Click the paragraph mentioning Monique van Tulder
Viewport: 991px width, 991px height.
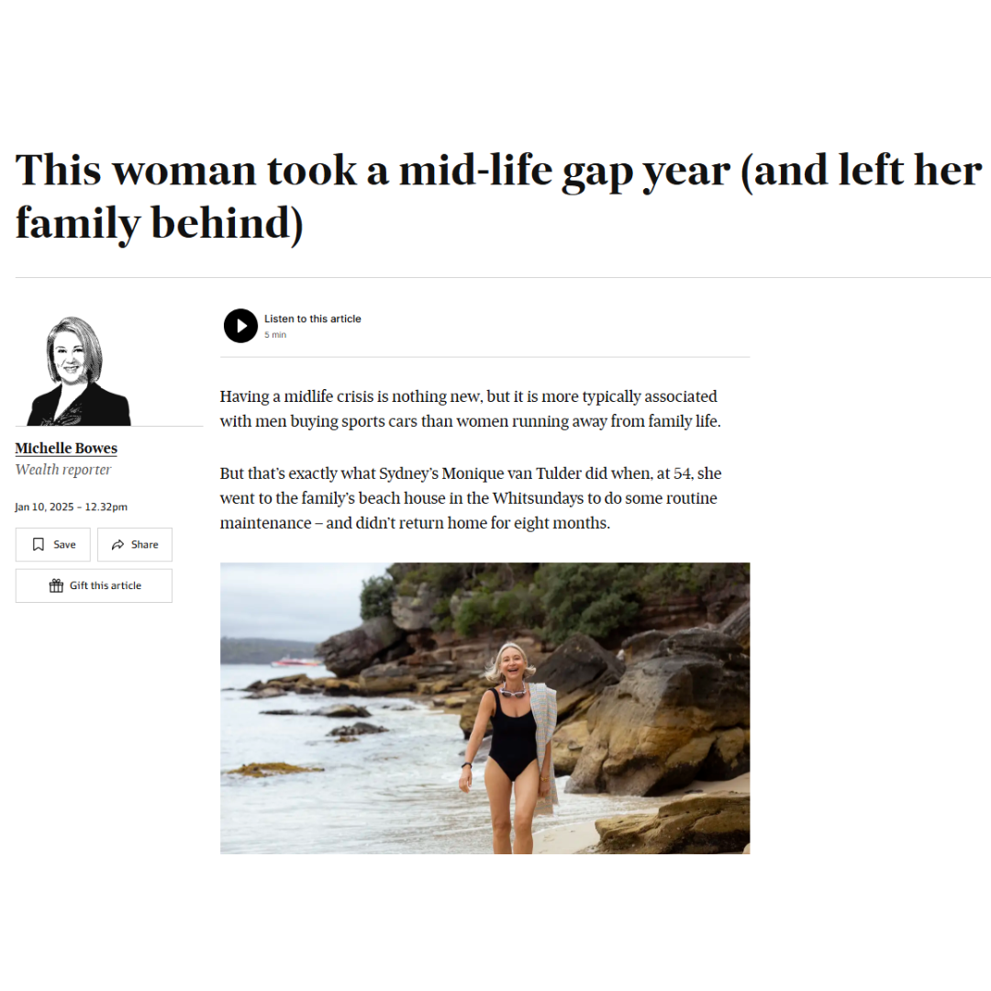470,498
